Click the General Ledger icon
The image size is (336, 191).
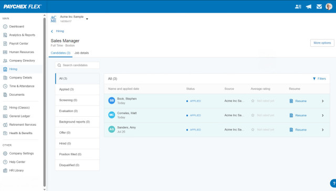click(5, 116)
